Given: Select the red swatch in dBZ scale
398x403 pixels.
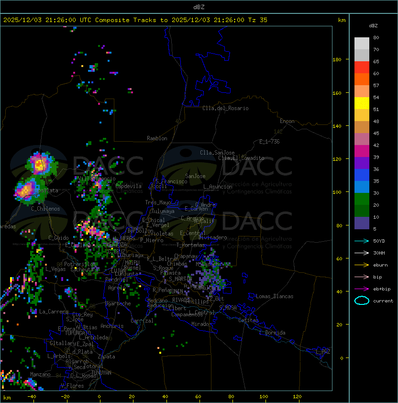Looking at the screenshot, I should click(362, 67).
